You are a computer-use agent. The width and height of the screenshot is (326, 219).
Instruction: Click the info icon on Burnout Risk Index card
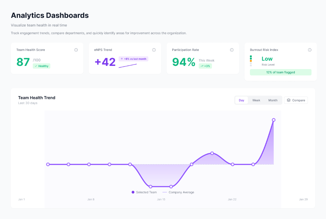[309, 50]
